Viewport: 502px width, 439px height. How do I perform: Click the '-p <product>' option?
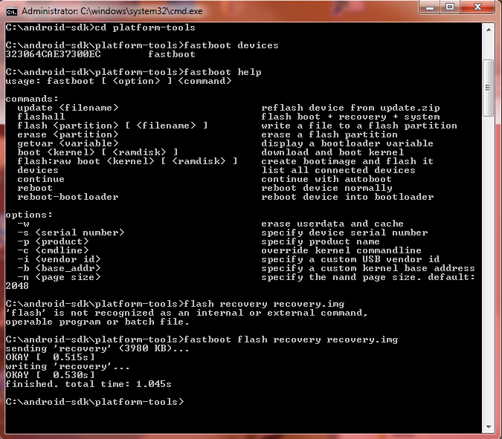(x=53, y=241)
